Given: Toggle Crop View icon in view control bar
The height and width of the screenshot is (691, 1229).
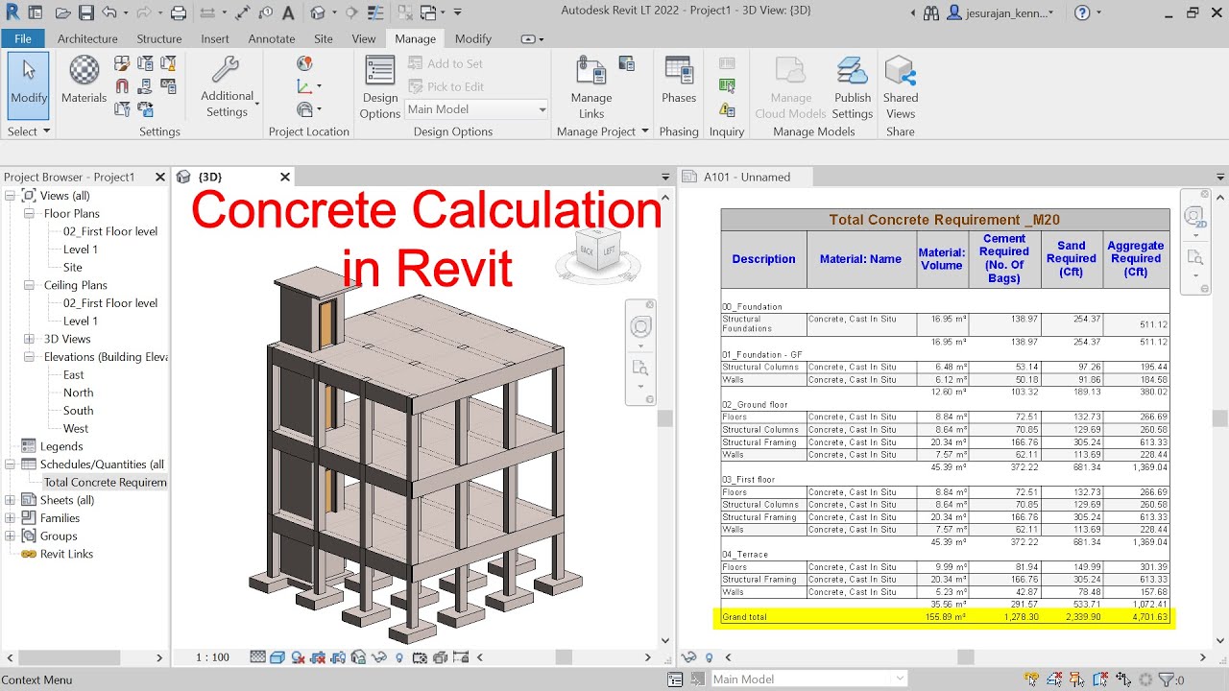Looking at the screenshot, I should 318,657.
